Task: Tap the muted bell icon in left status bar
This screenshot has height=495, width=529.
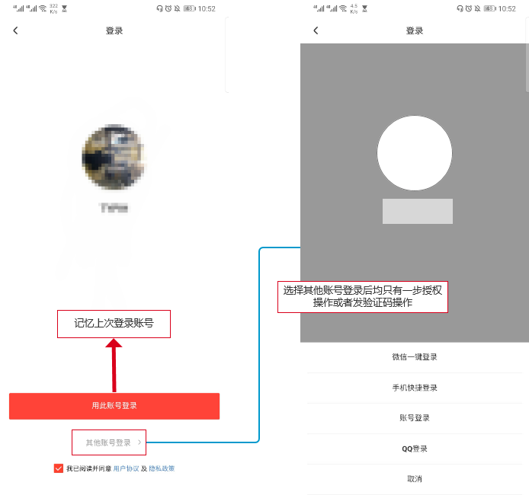Action: tap(177, 8)
